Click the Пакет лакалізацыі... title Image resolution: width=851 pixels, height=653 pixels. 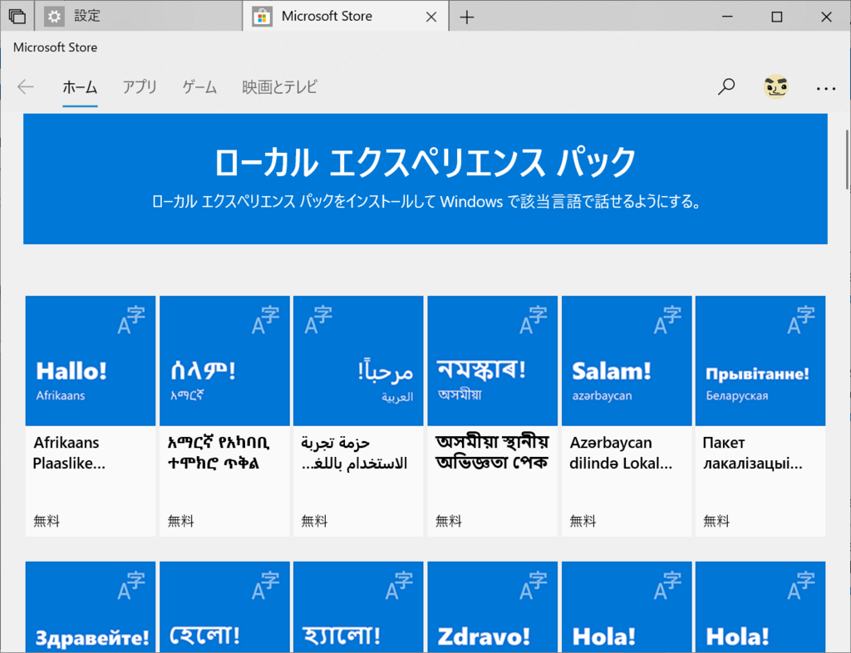click(753, 453)
